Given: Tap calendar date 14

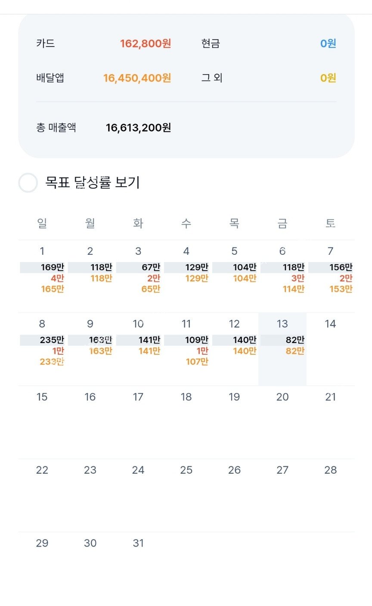Looking at the screenshot, I should coord(330,349).
